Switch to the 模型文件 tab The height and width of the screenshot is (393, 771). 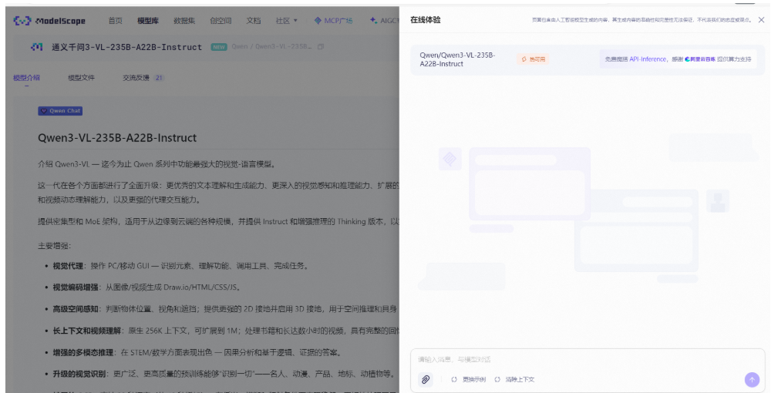point(81,78)
